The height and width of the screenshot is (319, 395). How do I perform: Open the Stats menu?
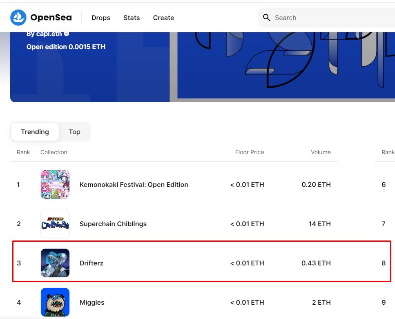tap(132, 18)
